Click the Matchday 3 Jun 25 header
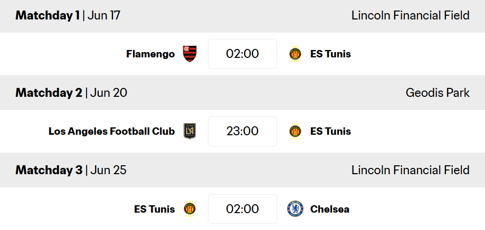This screenshot has width=485, height=230. [x=71, y=170]
